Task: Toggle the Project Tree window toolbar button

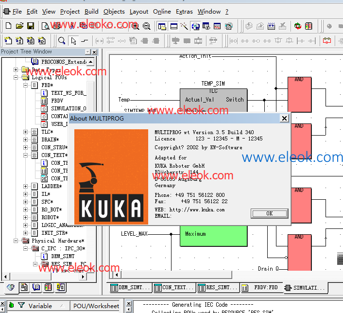Action: point(162,26)
